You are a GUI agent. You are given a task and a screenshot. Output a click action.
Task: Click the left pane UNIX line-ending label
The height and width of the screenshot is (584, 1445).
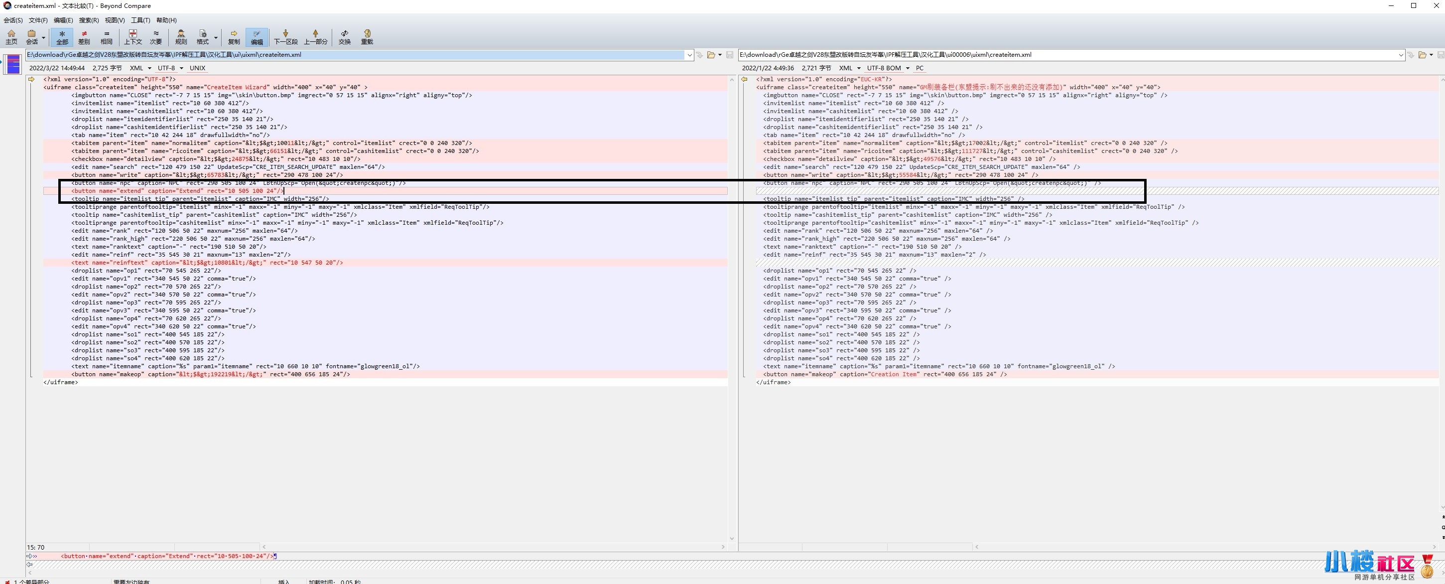pyautogui.click(x=197, y=68)
